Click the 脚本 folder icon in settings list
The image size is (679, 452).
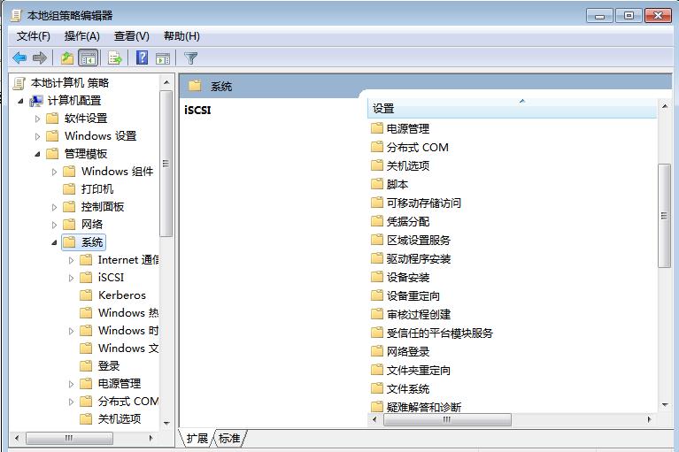coord(377,184)
